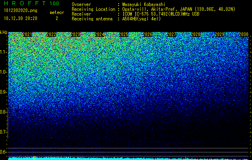252x160 pixels.
Task: Click the 2023 time marker label
Action: coord(75,34)
